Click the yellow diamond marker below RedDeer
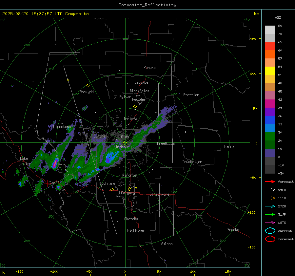 pos(135,107)
